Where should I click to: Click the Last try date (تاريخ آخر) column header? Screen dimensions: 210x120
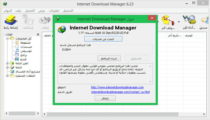tap(175, 35)
